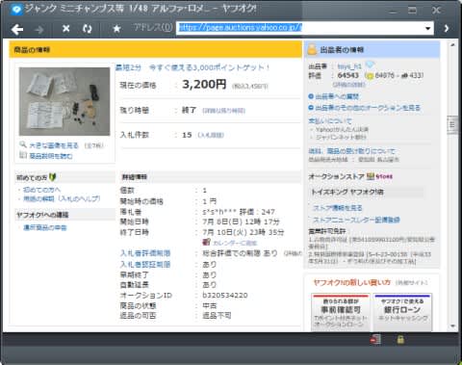This screenshot has height=365, width=462.
Task: Click the page's vertical scrollbar thumb
Action: pyautogui.click(x=452, y=125)
